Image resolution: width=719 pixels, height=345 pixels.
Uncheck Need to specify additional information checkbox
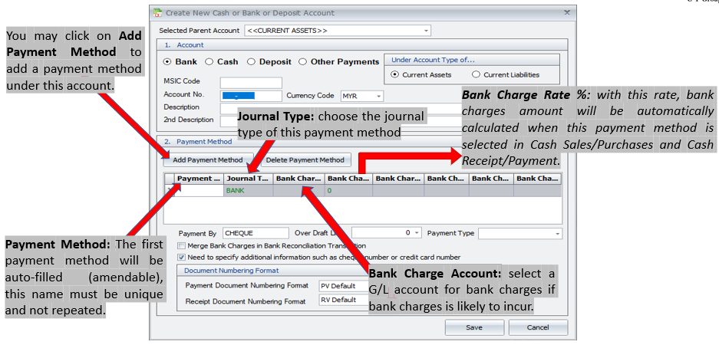181,258
